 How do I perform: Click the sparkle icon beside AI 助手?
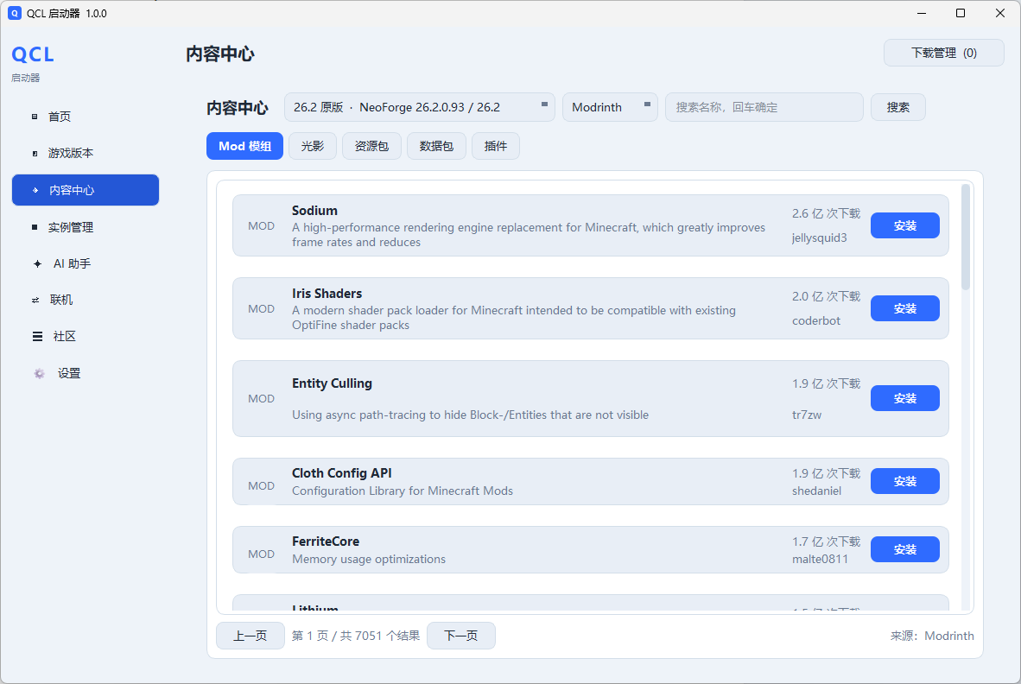click(37, 263)
